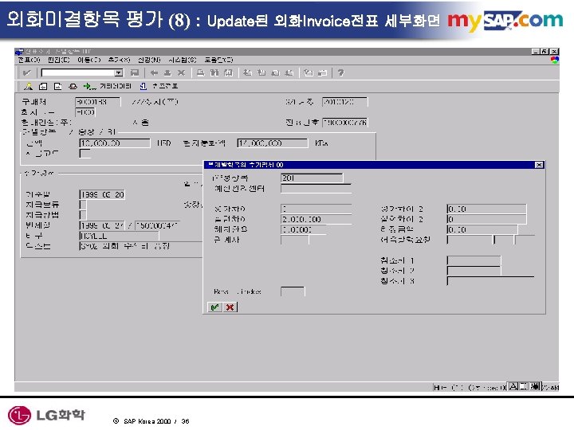Viewport: 574px width, 430px height.
Task: Click the Last Page navigation icon
Action: tap(289, 72)
